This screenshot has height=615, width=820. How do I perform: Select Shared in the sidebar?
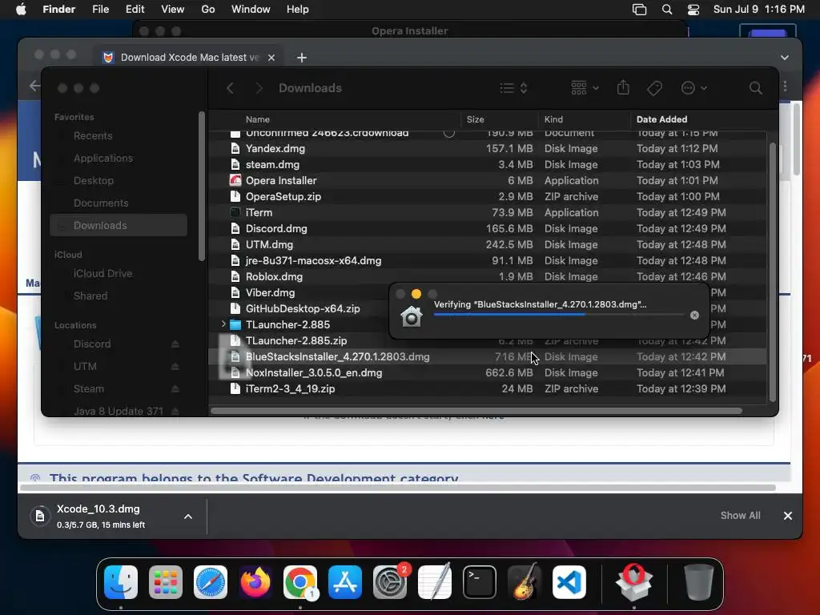119,296
